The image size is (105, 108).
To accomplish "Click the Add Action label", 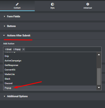I will 9,43.
